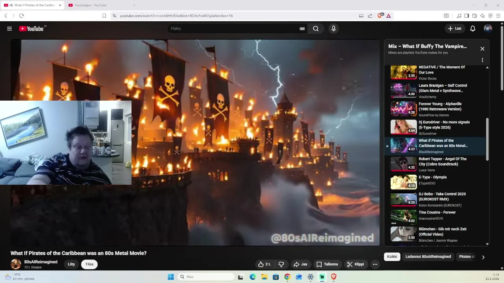Select the Ladannut 80sAIReimagined chip
This screenshot has width=504, height=283.
428,257
